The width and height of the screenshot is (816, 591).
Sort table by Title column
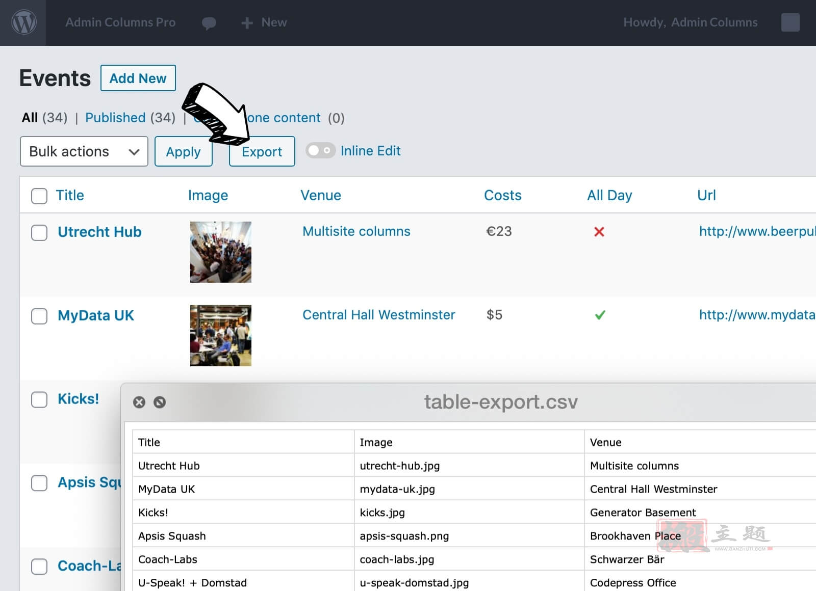(x=70, y=195)
